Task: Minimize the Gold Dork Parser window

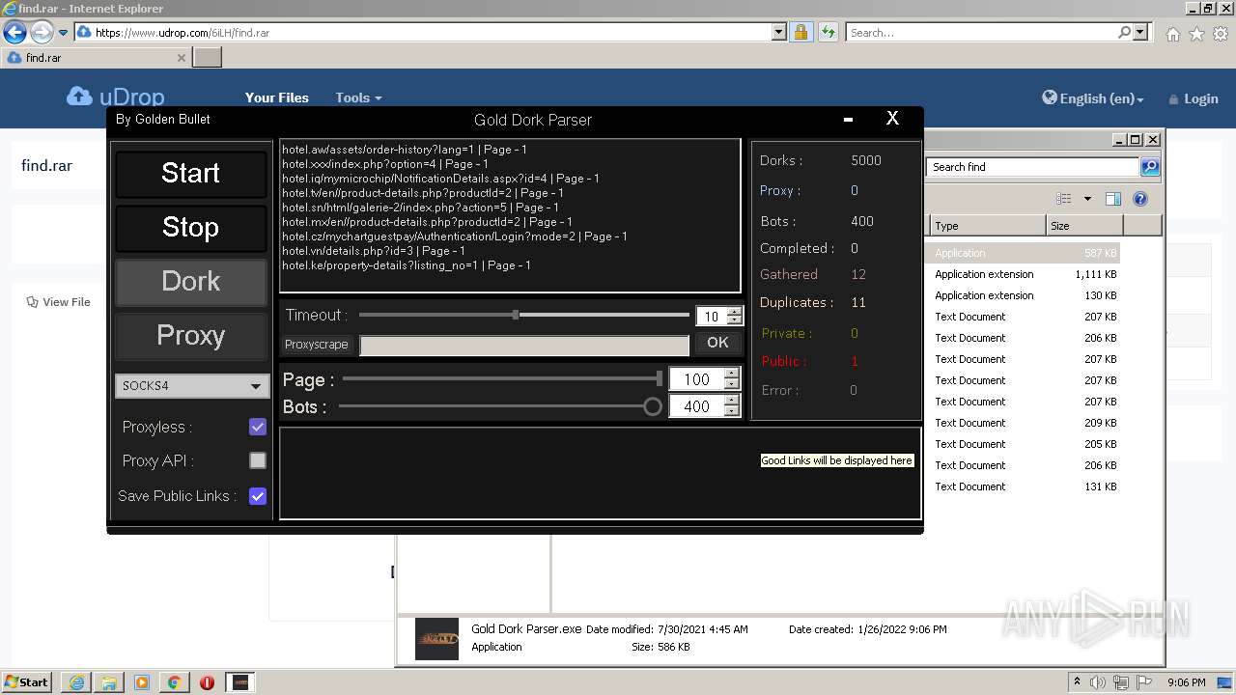Action: [848, 120]
